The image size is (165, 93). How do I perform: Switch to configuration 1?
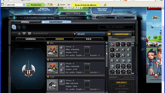[x=19, y=34]
